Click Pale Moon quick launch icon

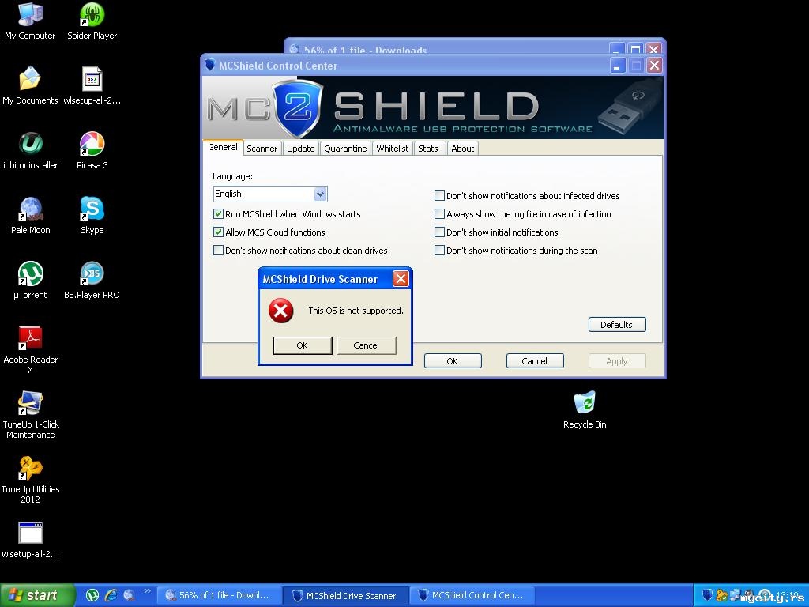[129, 595]
